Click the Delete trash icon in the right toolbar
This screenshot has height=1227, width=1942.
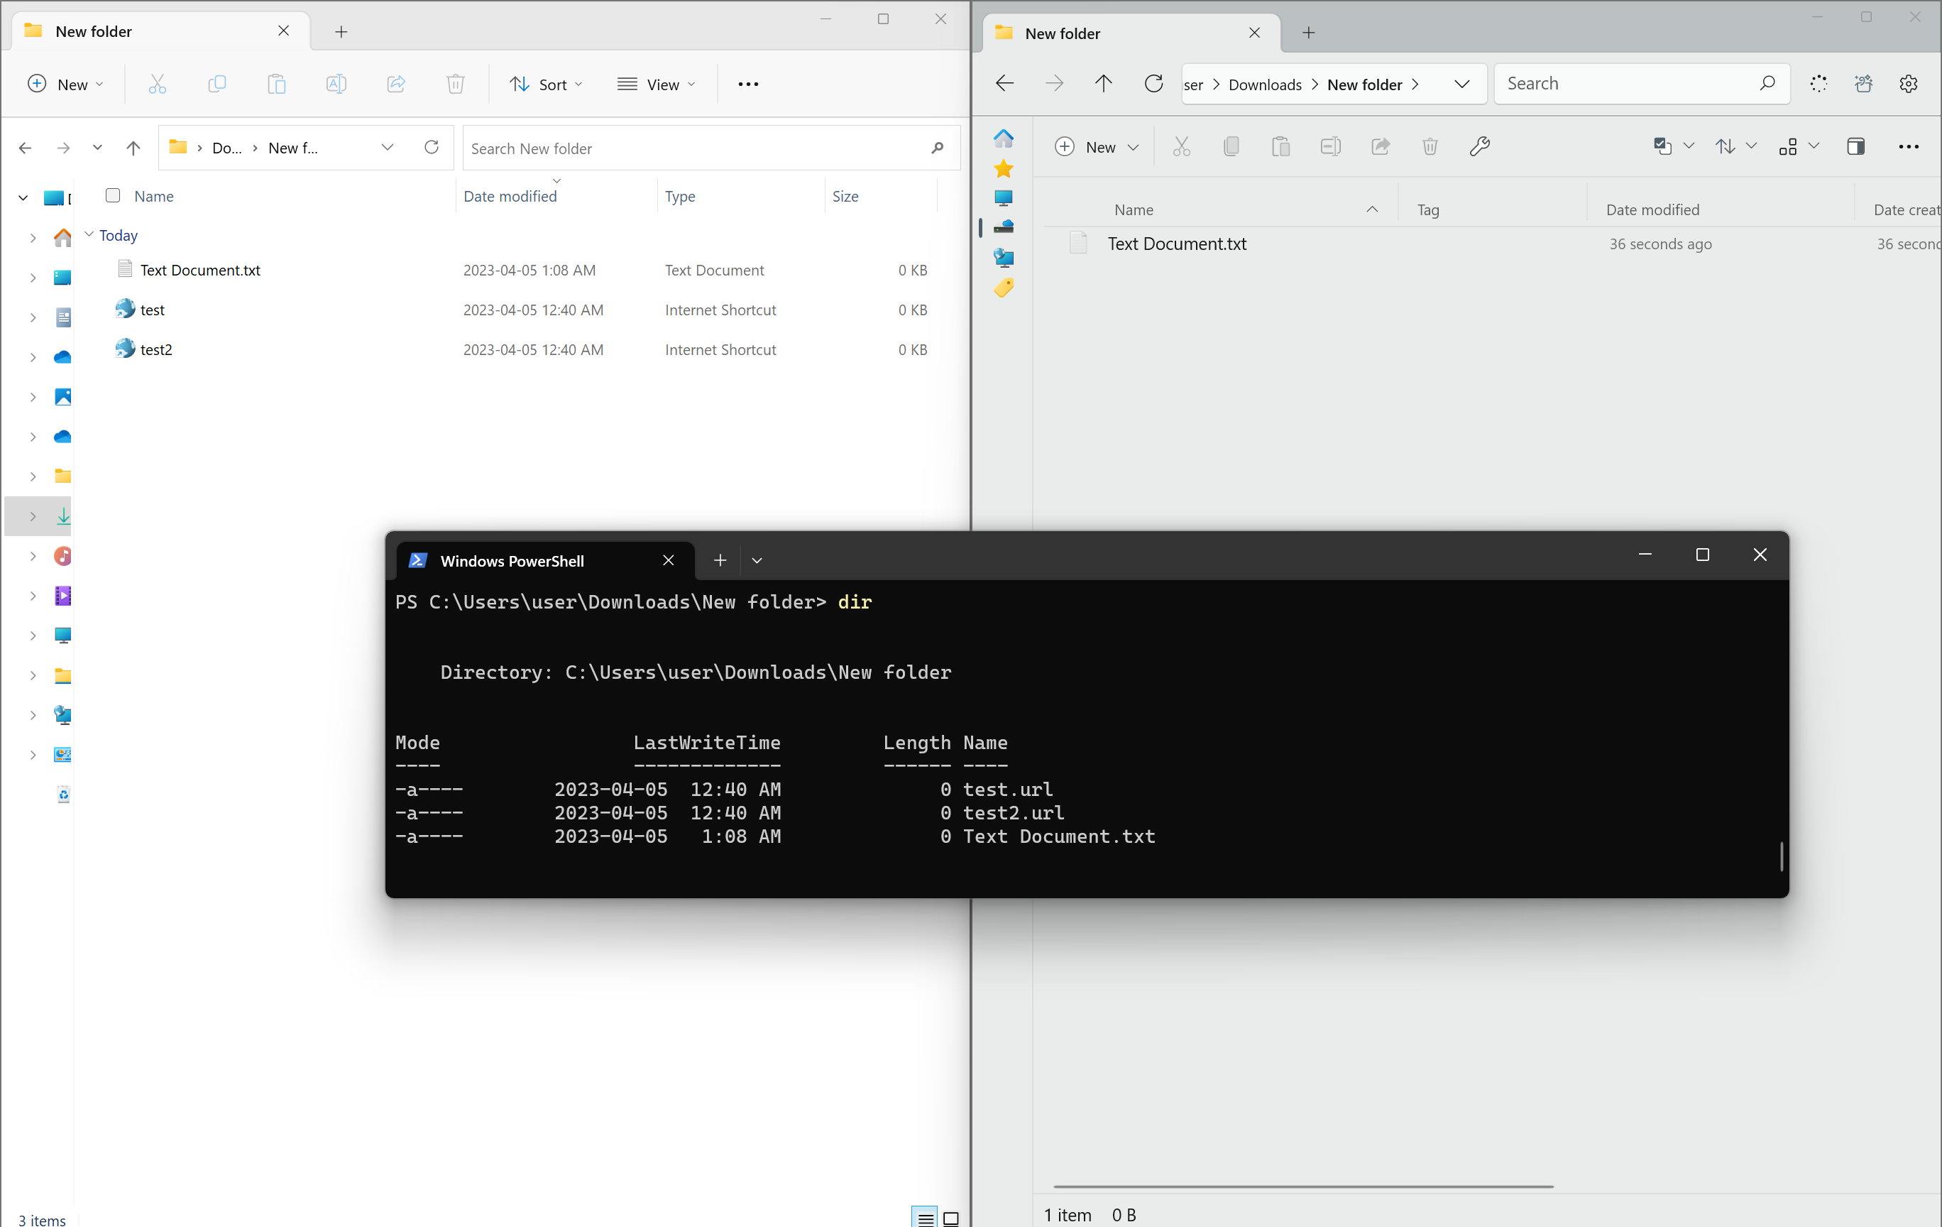click(1429, 146)
